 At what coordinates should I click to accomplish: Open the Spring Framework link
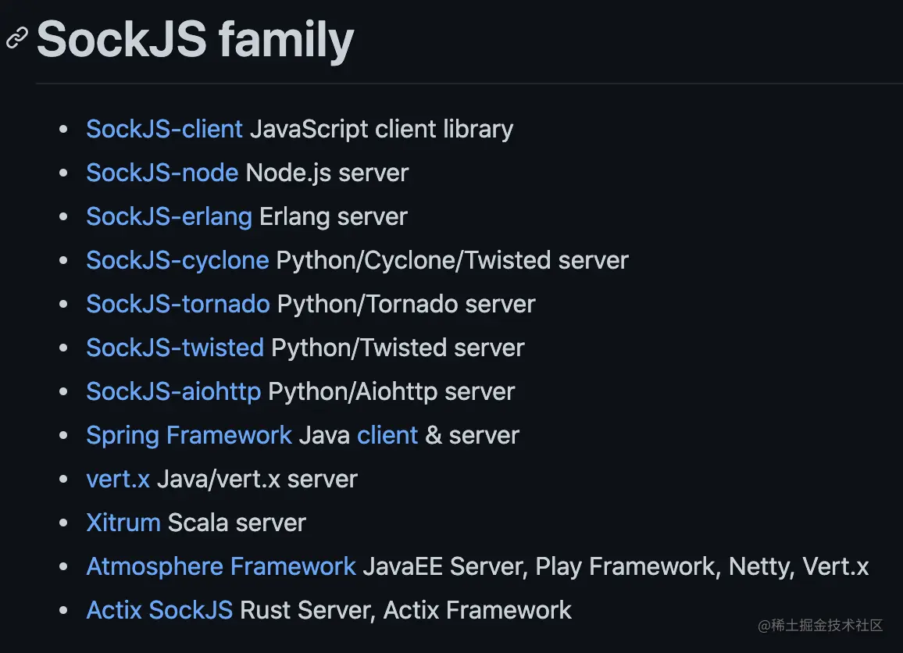(189, 435)
